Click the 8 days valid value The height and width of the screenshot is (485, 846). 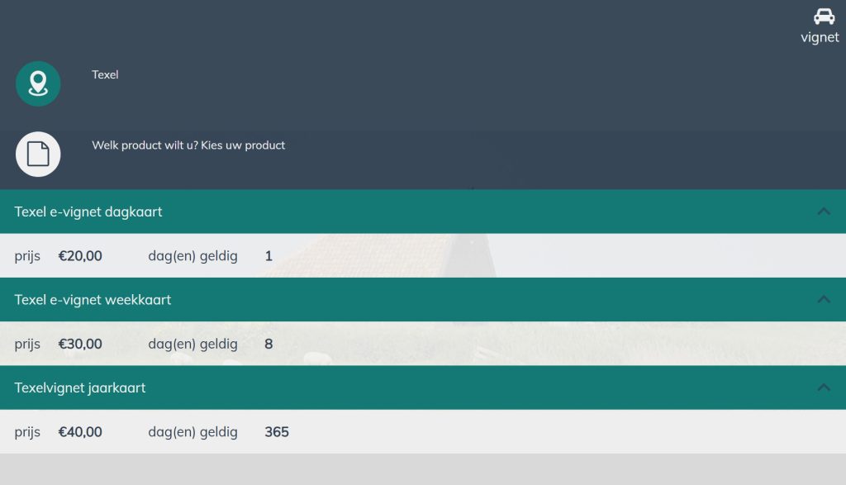[x=269, y=344]
